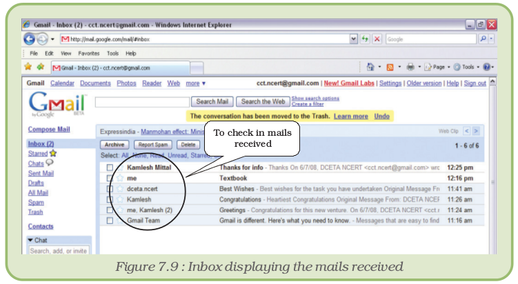
Task: Open the File menu
Action: 34,53
